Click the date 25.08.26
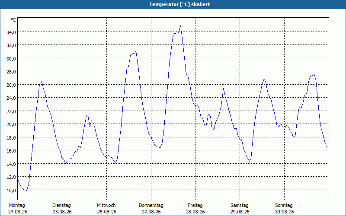This screenshot has width=346, height=216. point(62,212)
